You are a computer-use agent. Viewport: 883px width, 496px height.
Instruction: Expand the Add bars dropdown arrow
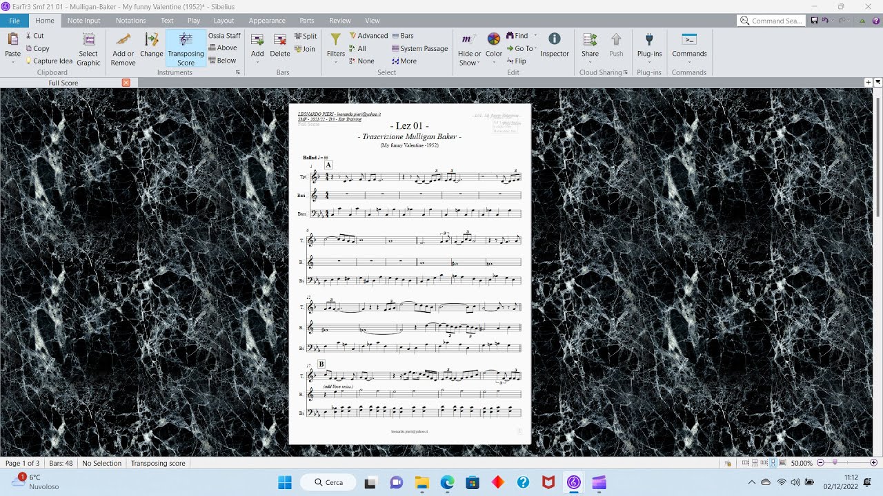pos(257,63)
